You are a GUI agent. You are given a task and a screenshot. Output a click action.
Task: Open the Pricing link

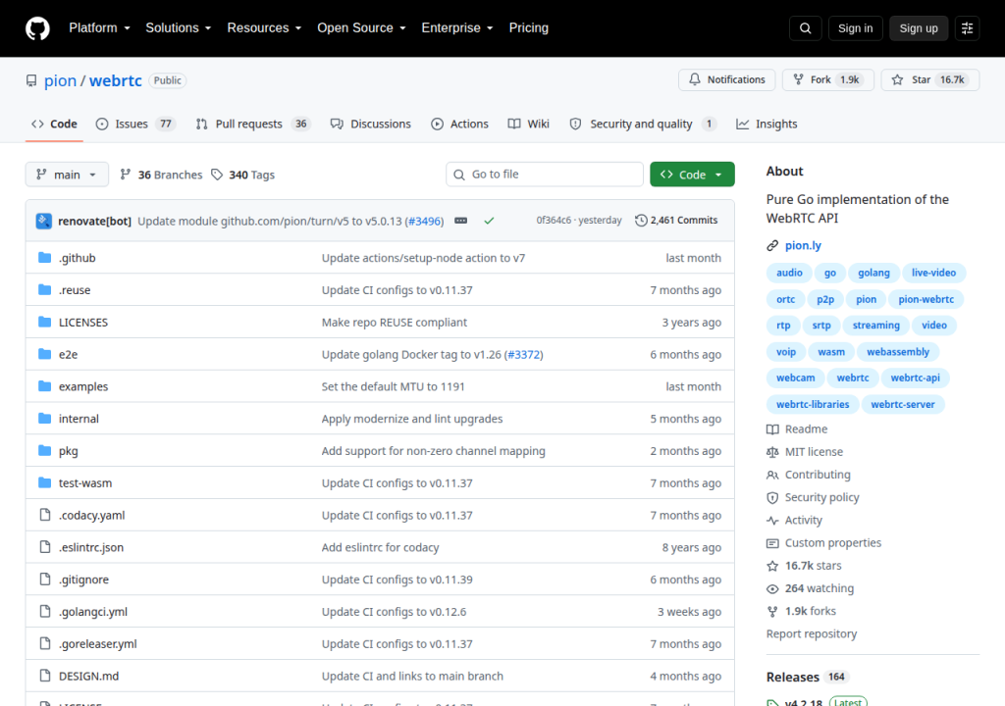528,28
